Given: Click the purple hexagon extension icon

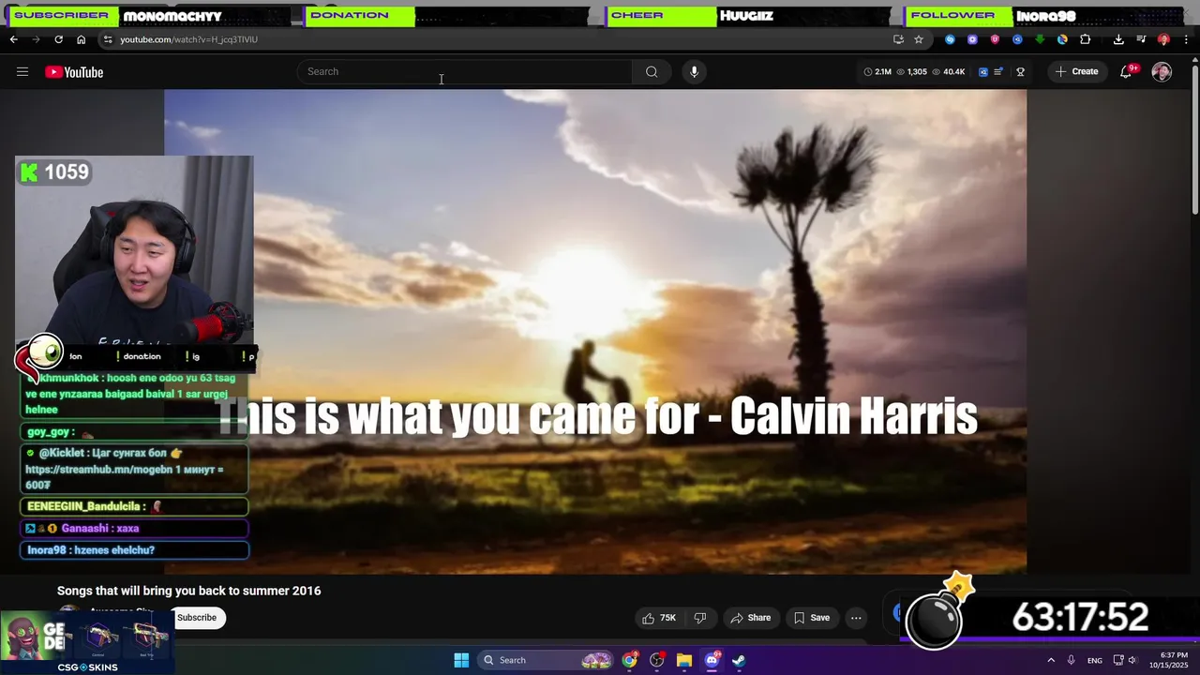Looking at the screenshot, I should (x=972, y=39).
